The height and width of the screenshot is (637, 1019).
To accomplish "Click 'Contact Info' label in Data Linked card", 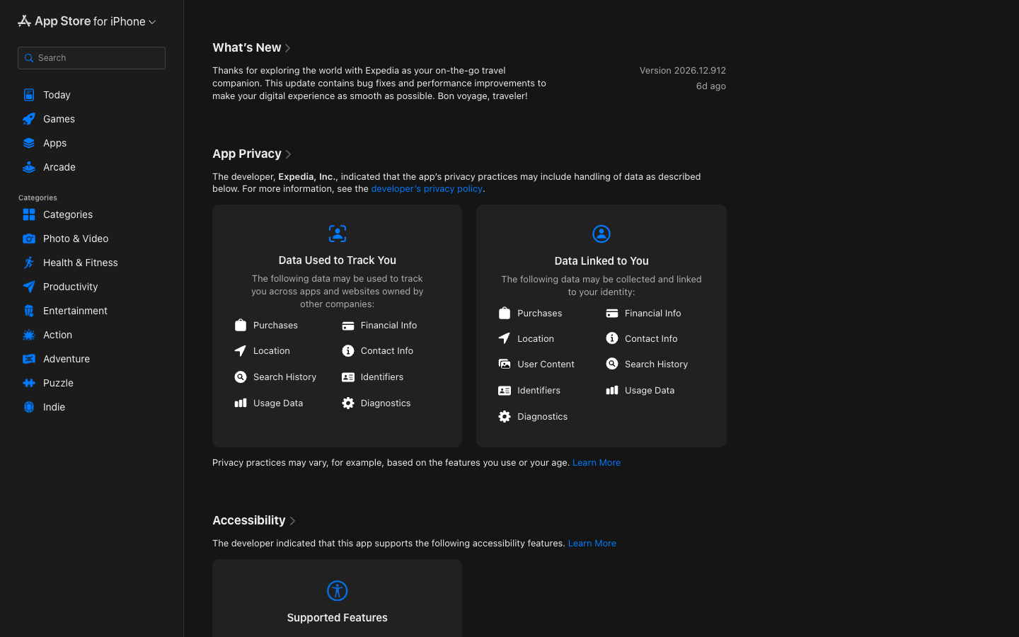I will pyautogui.click(x=651, y=339).
